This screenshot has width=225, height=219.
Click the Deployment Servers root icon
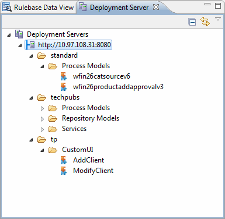[x=19, y=34]
